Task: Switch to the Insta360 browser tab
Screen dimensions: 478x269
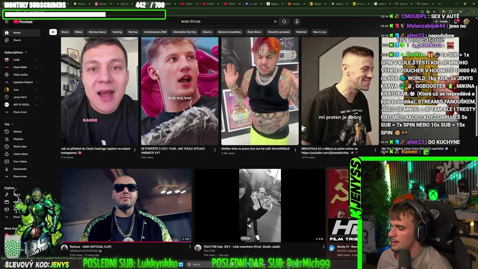Action: click(339, 4)
